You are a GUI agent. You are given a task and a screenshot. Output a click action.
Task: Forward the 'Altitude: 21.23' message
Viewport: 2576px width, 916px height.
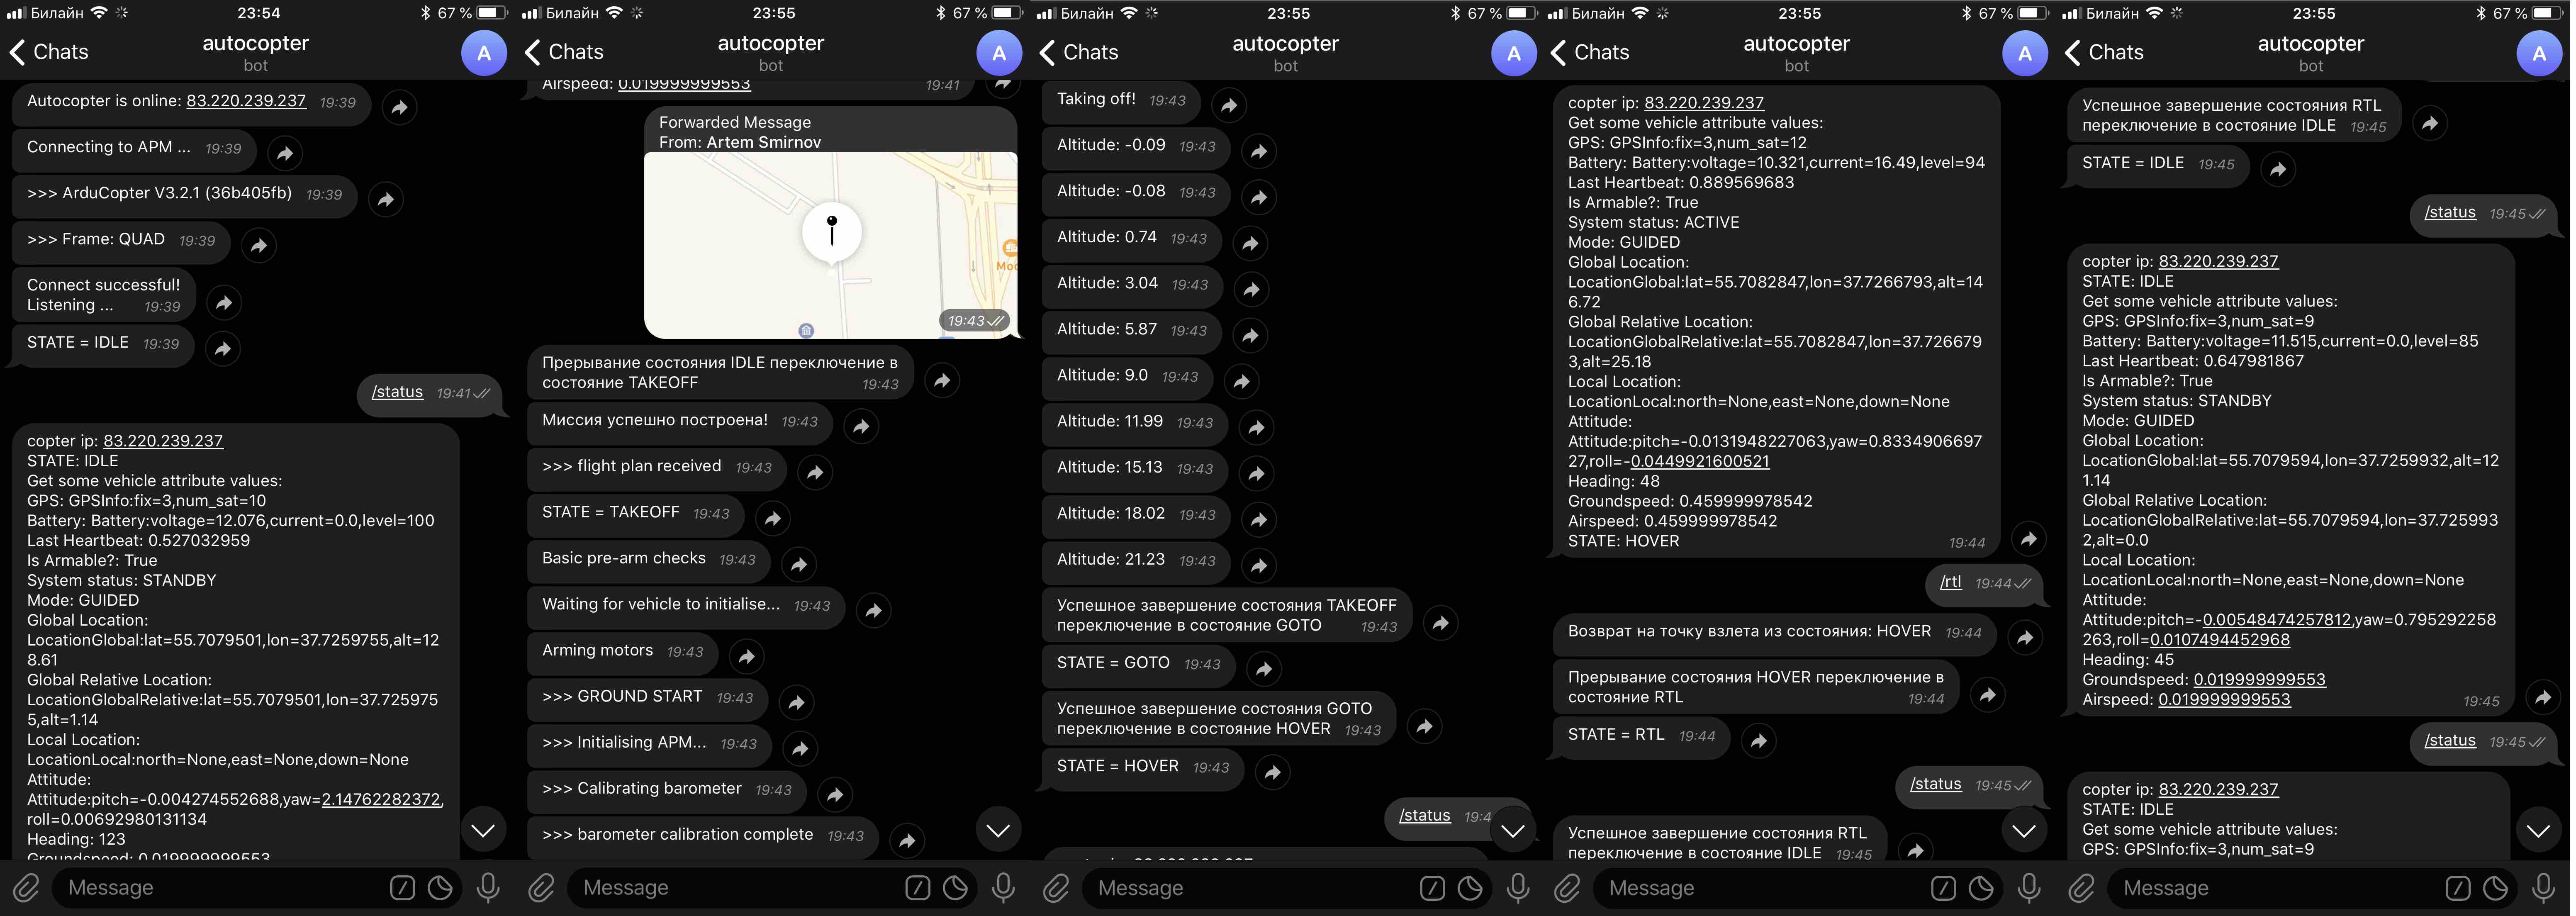[x=1259, y=565]
